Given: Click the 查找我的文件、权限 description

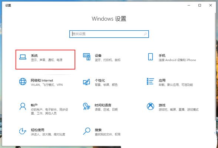Looking at the screenshot, I should pyautogui.click(x=108, y=134).
